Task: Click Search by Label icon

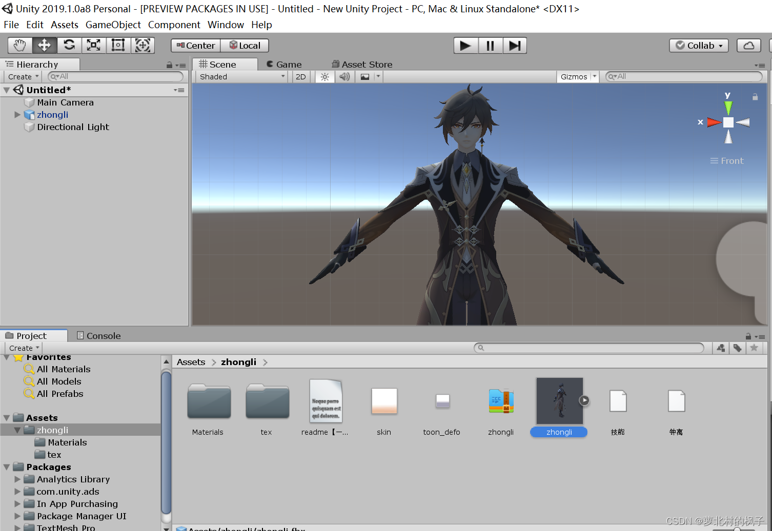Action: (x=737, y=348)
